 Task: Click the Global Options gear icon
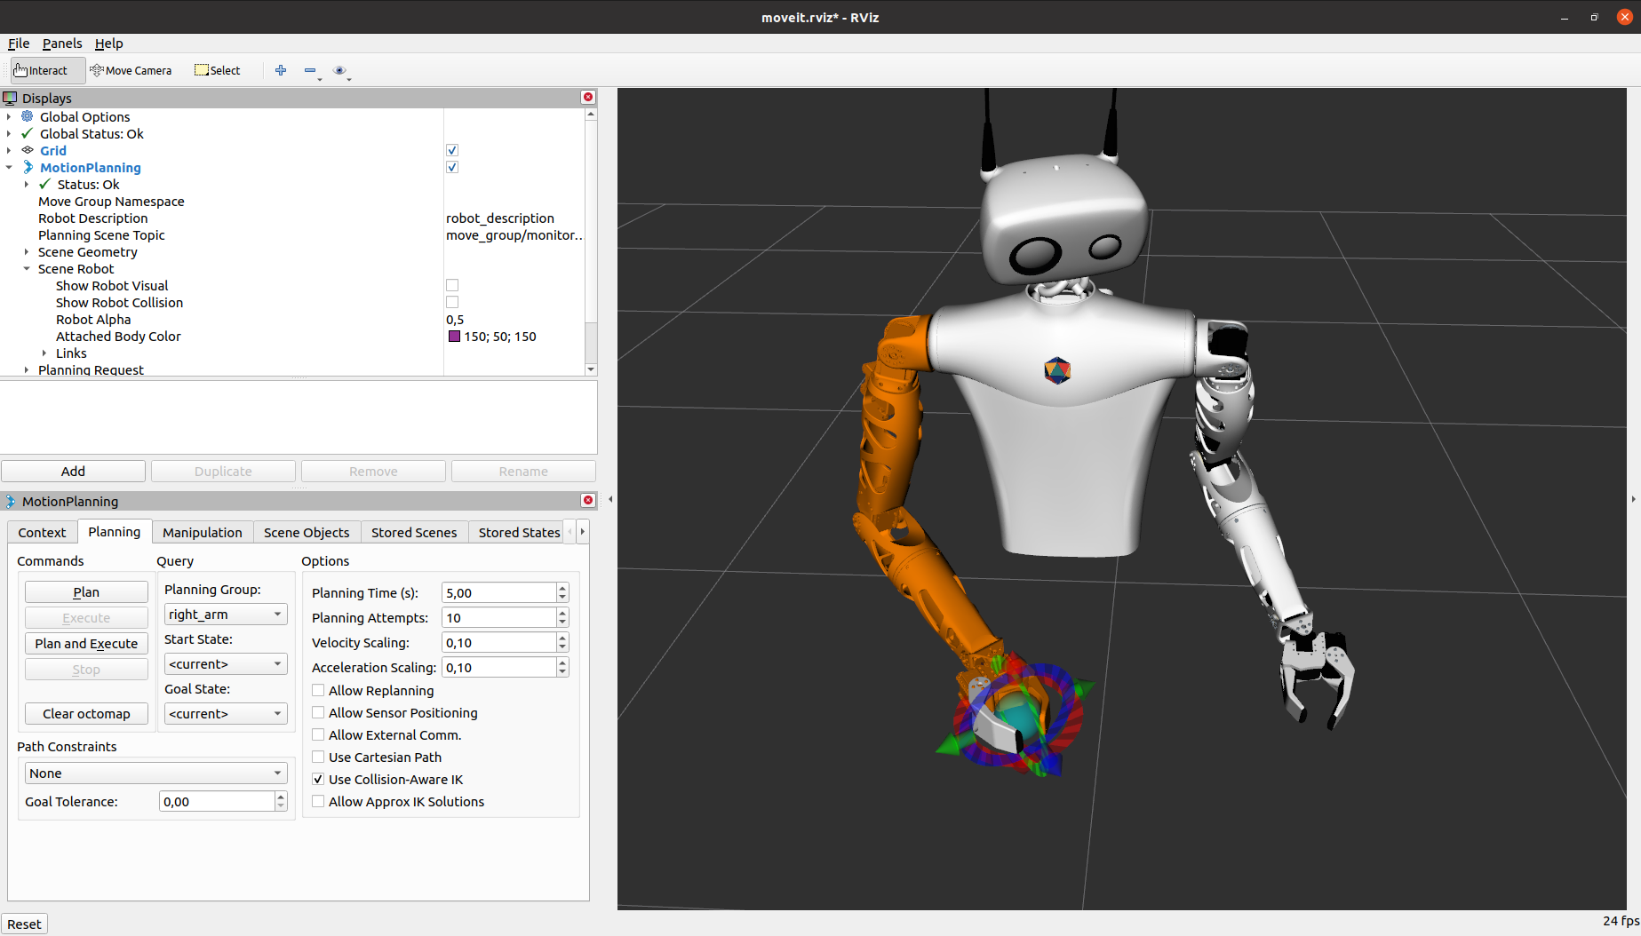tap(28, 116)
